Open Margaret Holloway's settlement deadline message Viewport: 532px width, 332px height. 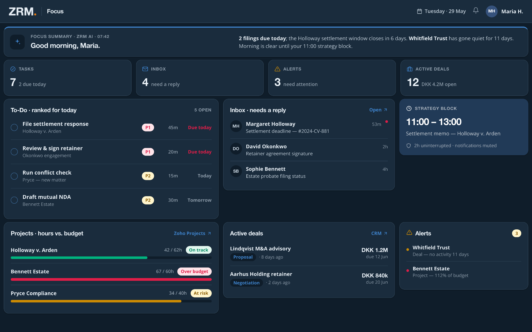click(309, 127)
